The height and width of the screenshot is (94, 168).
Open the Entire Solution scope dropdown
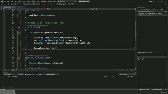(10, 74)
